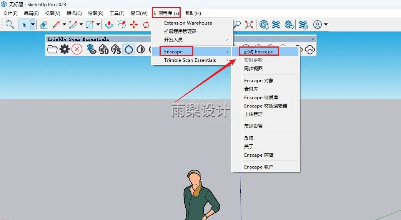Open 素材库 asset library entry
Viewport: 401px width, 220px height.
click(265, 89)
